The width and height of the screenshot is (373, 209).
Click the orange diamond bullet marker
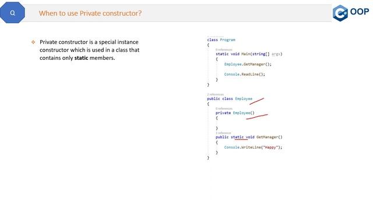33,42
